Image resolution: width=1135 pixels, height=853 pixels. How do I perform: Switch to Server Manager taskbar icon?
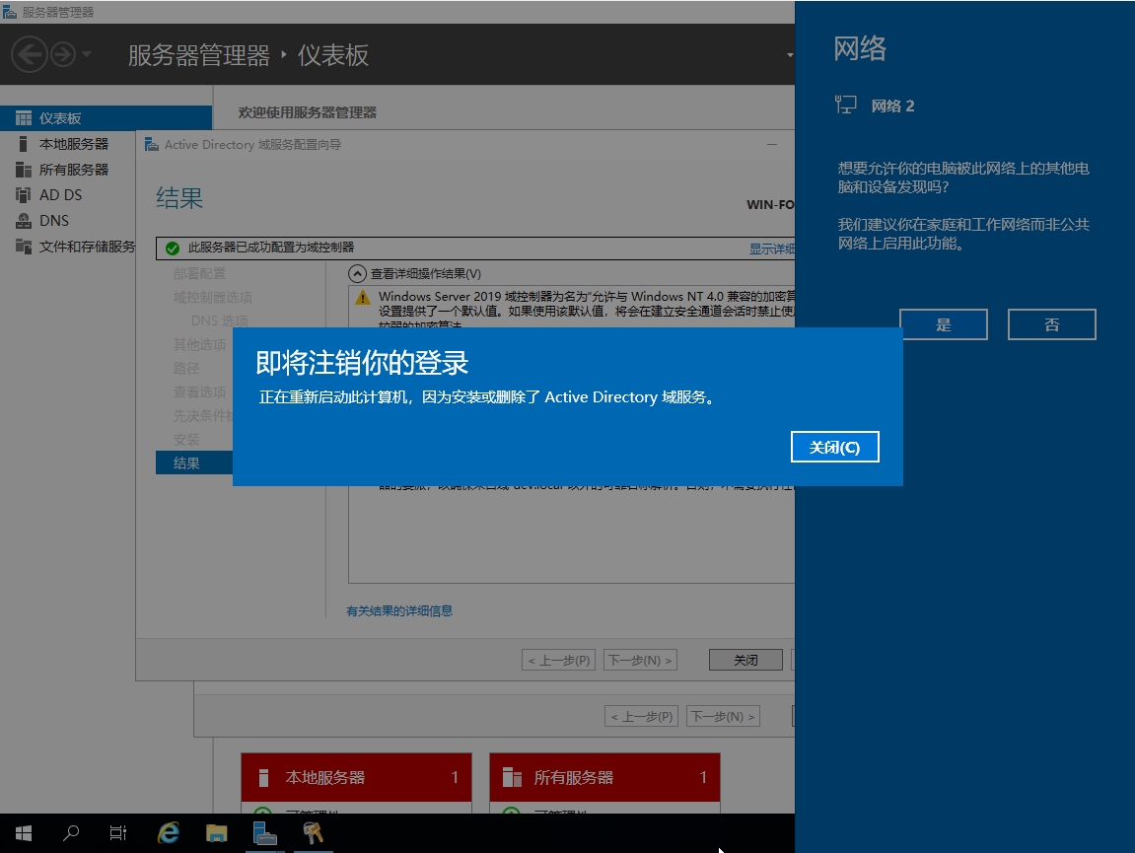click(x=264, y=833)
